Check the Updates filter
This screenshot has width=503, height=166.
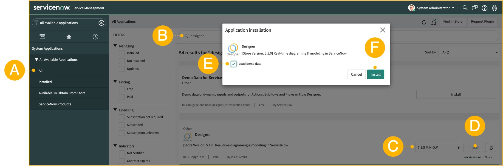click(x=122, y=69)
